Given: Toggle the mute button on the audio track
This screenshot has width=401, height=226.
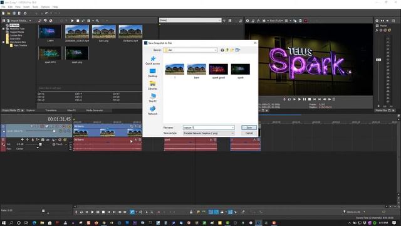Looking at the screenshot, I should pos(60,139).
